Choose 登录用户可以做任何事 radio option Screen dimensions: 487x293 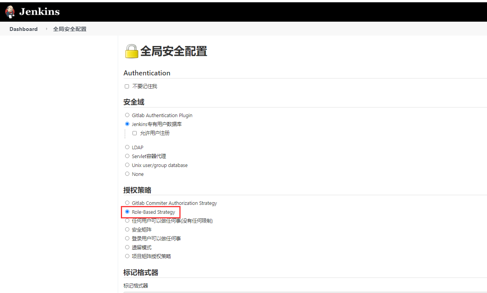point(127,238)
